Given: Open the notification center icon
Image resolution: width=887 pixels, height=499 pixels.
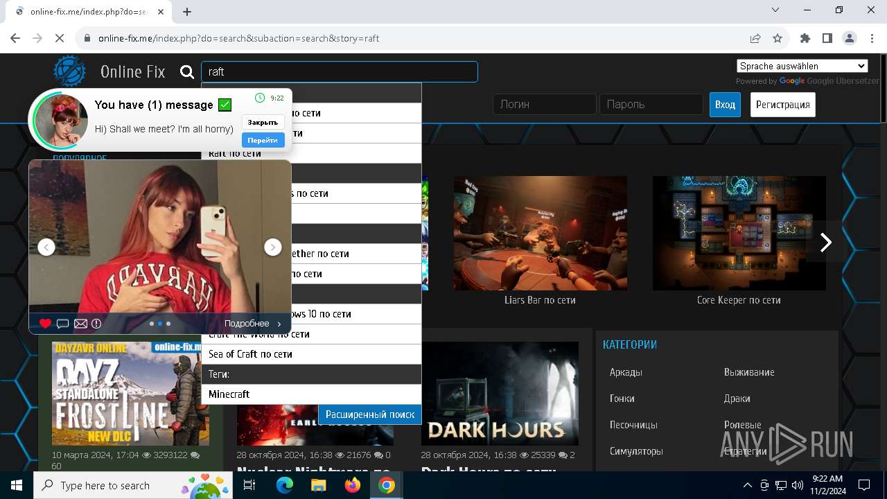Looking at the screenshot, I should point(864,485).
